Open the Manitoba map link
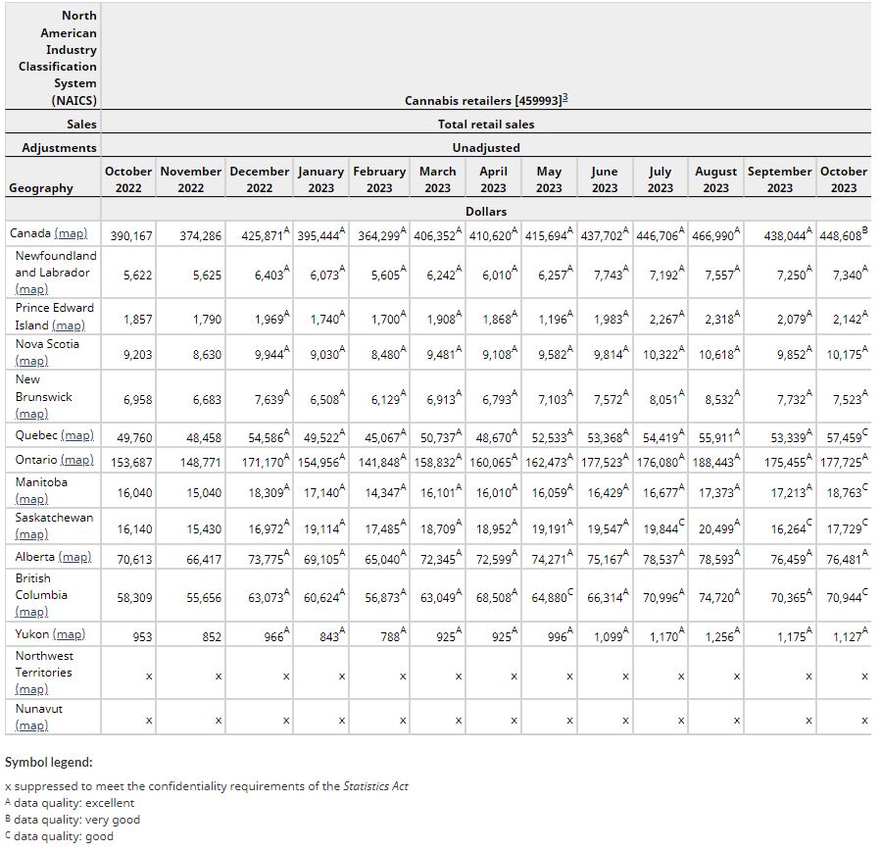The width and height of the screenshot is (882, 851). click(x=31, y=499)
